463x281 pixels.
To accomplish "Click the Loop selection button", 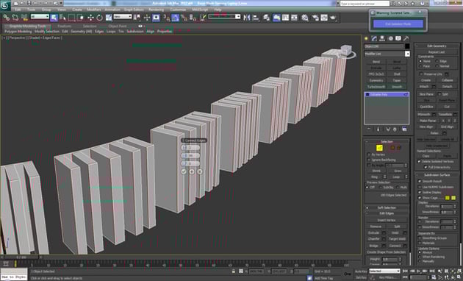I will click(396, 177).
